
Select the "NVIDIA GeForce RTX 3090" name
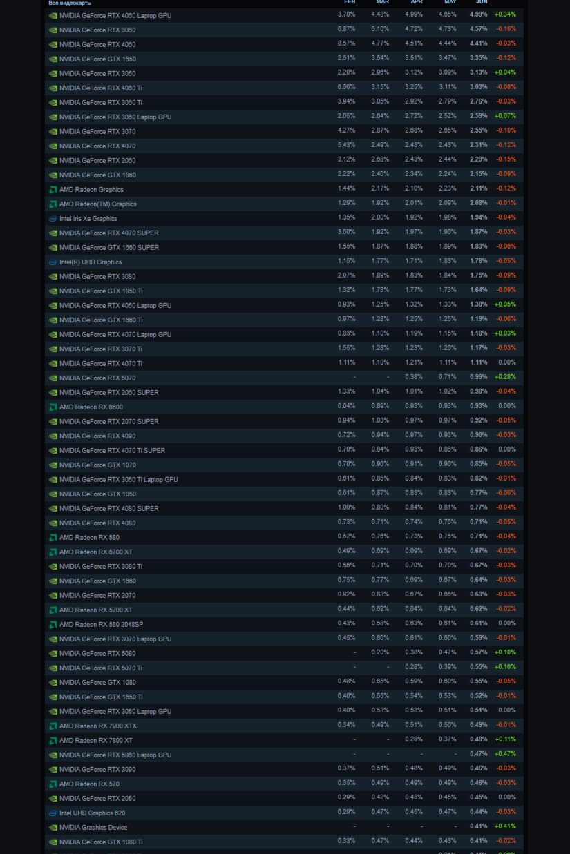point(97,769)
